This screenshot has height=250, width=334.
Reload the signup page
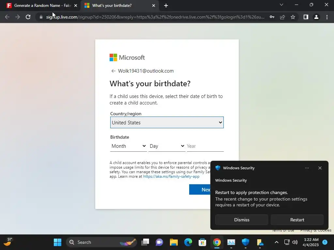coord(28,17)
